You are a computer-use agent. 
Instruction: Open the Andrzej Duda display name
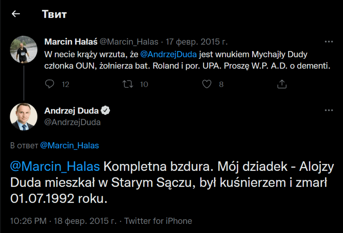point(72,111)
